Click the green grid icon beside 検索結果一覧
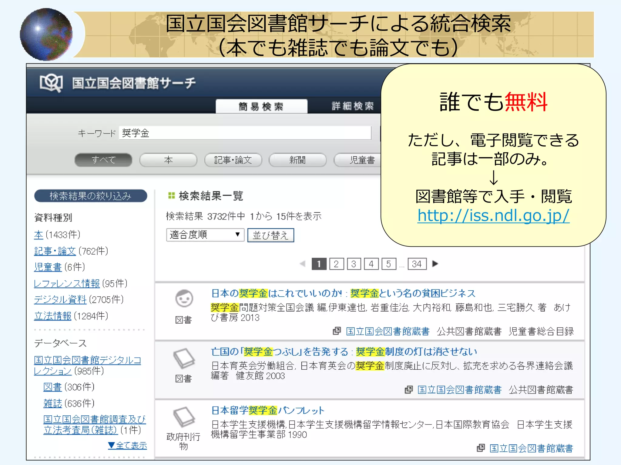Screen dimensions: 621x465 point(171,196)
